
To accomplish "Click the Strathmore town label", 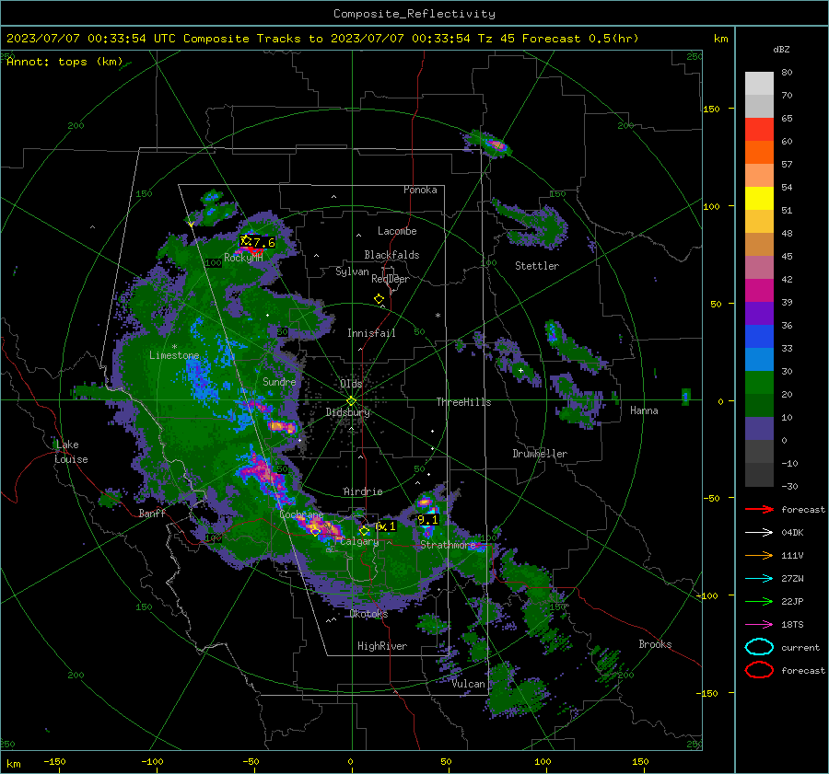I will point(448,545).
